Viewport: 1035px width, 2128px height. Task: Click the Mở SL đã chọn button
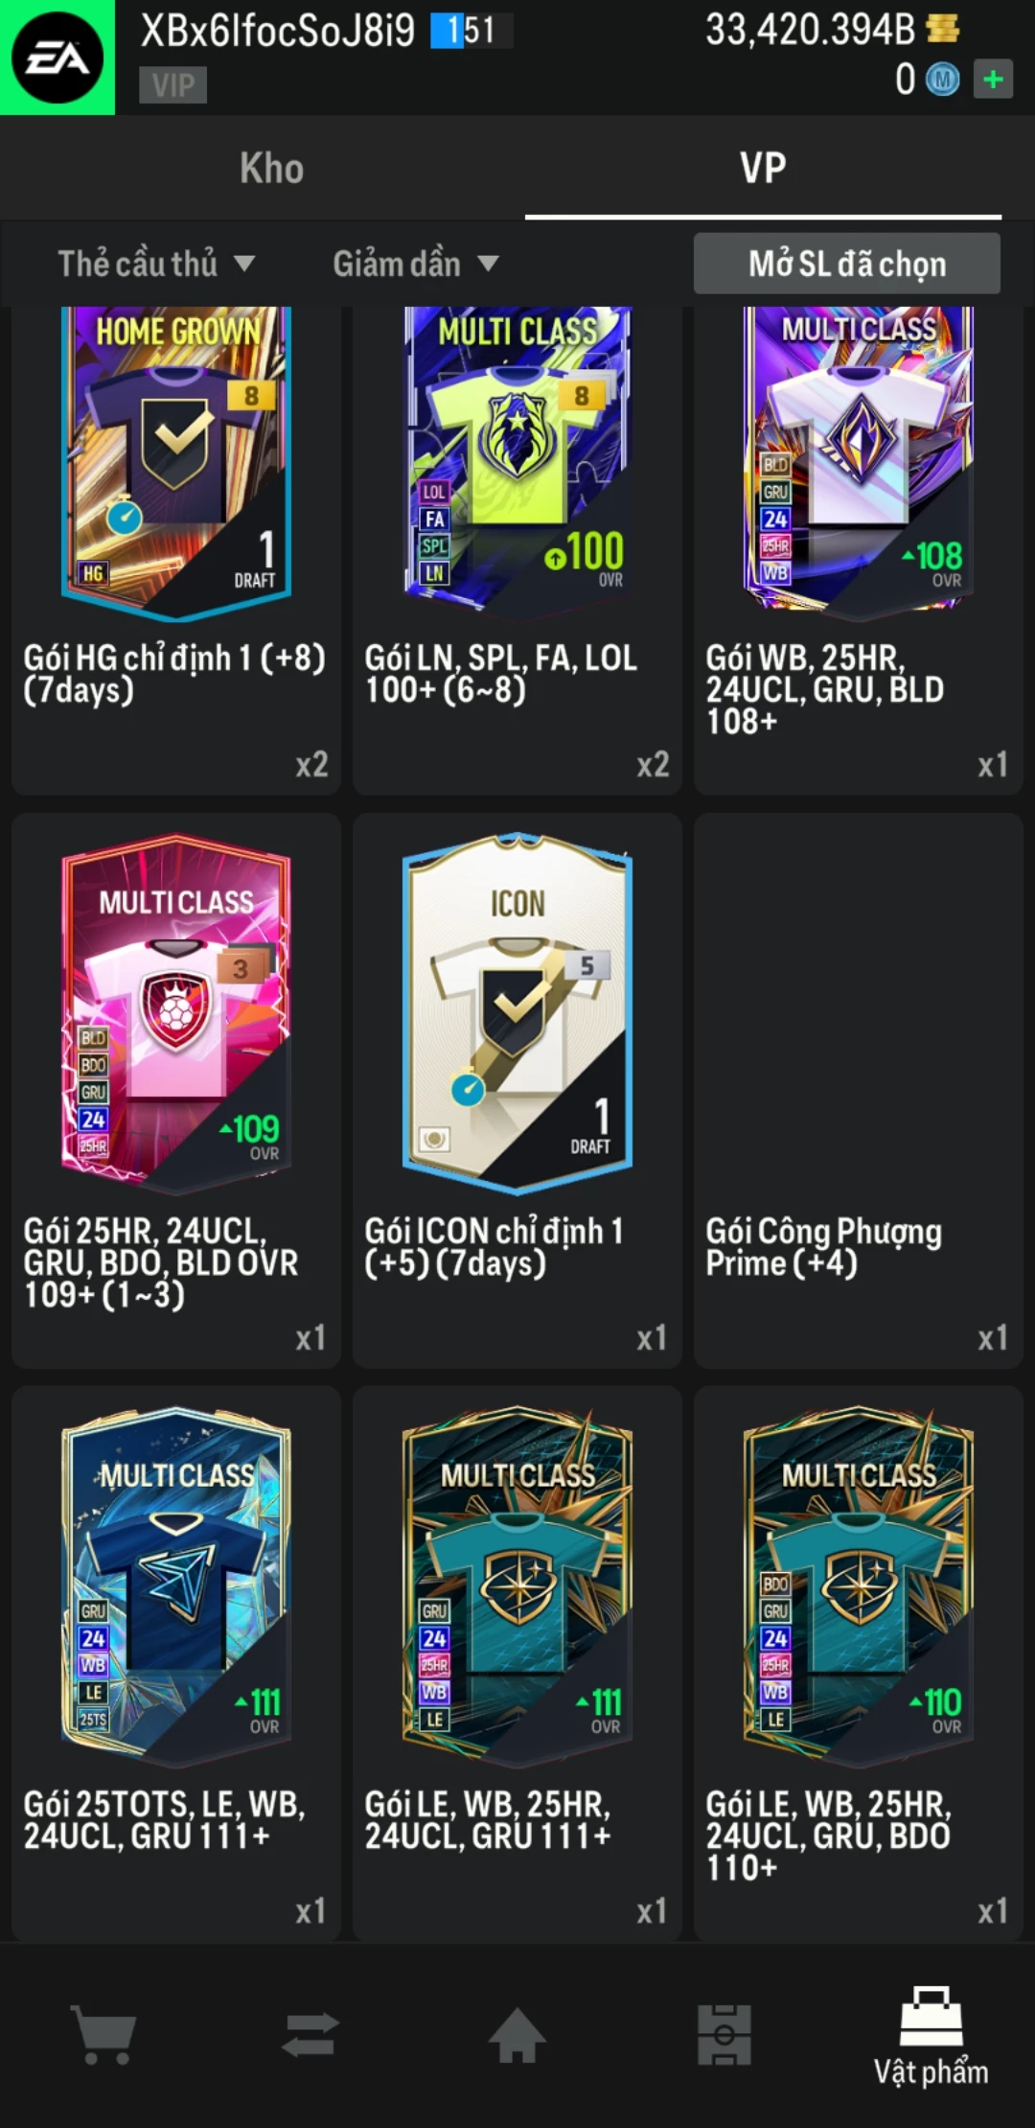[847, 264]
